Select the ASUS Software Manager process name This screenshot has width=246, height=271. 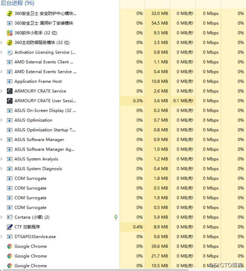pyautogui.click(x=39, y=140)
